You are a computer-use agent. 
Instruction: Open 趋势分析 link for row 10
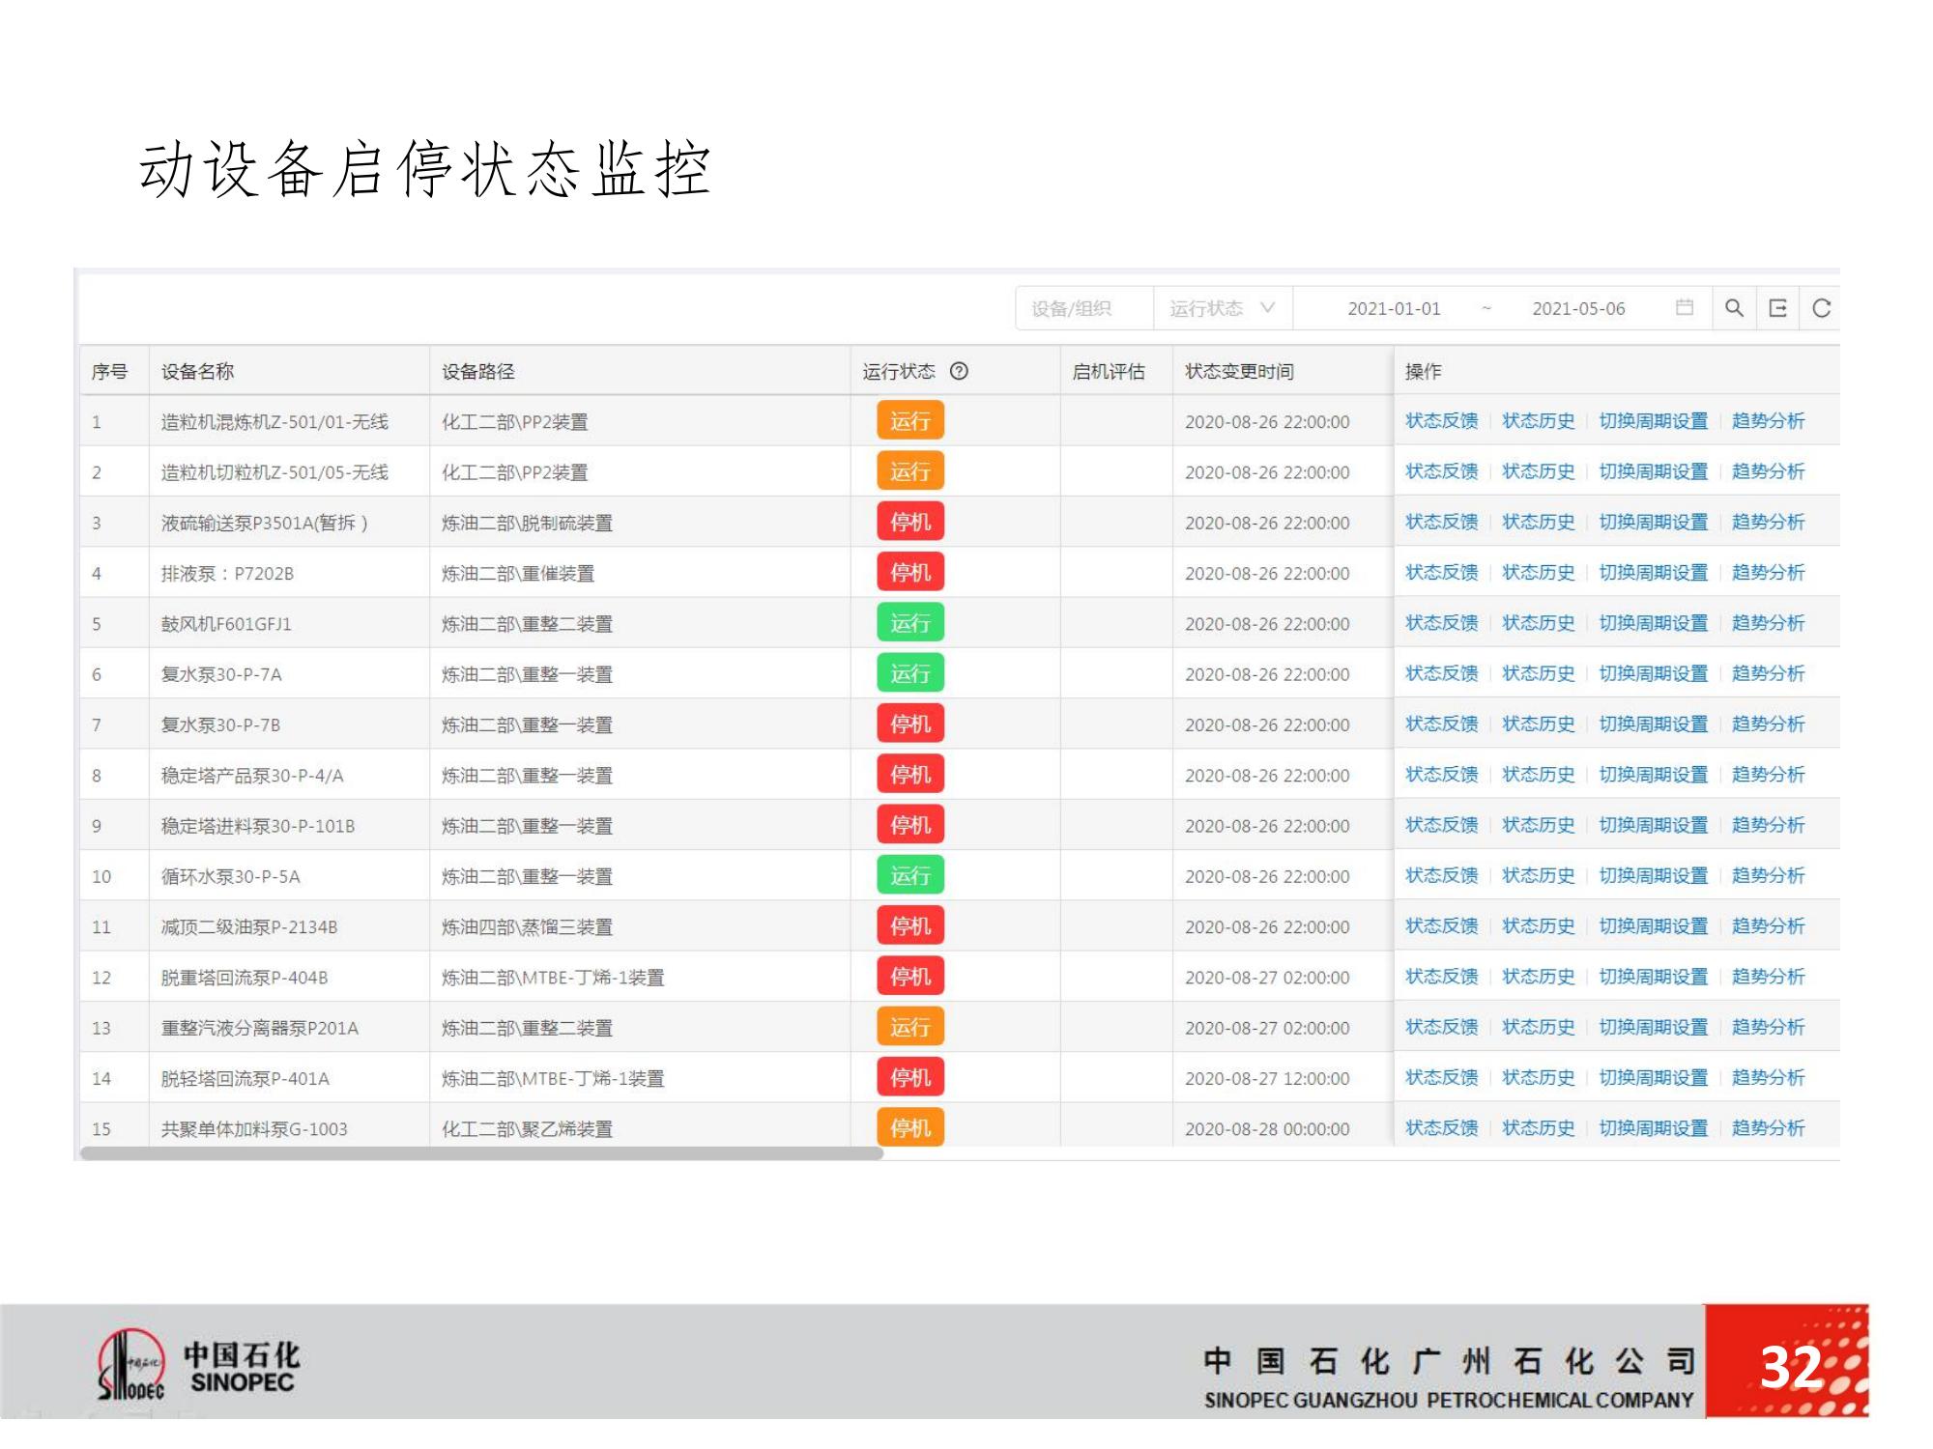click(1768, 875)
